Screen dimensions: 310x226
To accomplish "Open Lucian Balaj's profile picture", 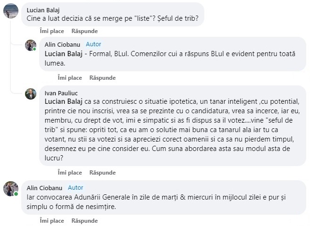I will point(11,11).
